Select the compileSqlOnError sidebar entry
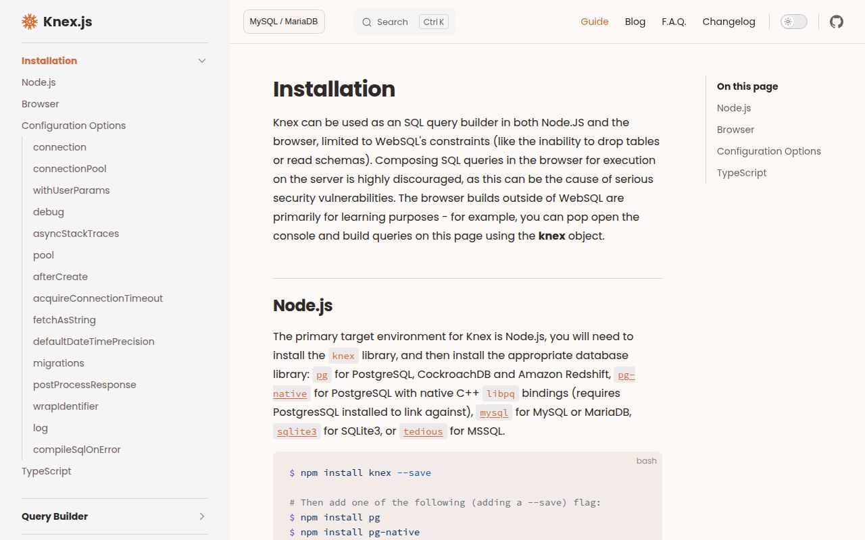 click(77, 450)
